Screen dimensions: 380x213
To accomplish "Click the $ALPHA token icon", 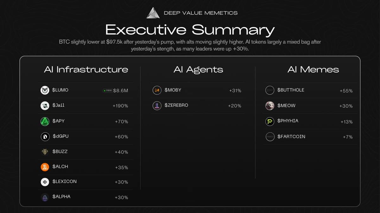I will click(x=45, y=197).
